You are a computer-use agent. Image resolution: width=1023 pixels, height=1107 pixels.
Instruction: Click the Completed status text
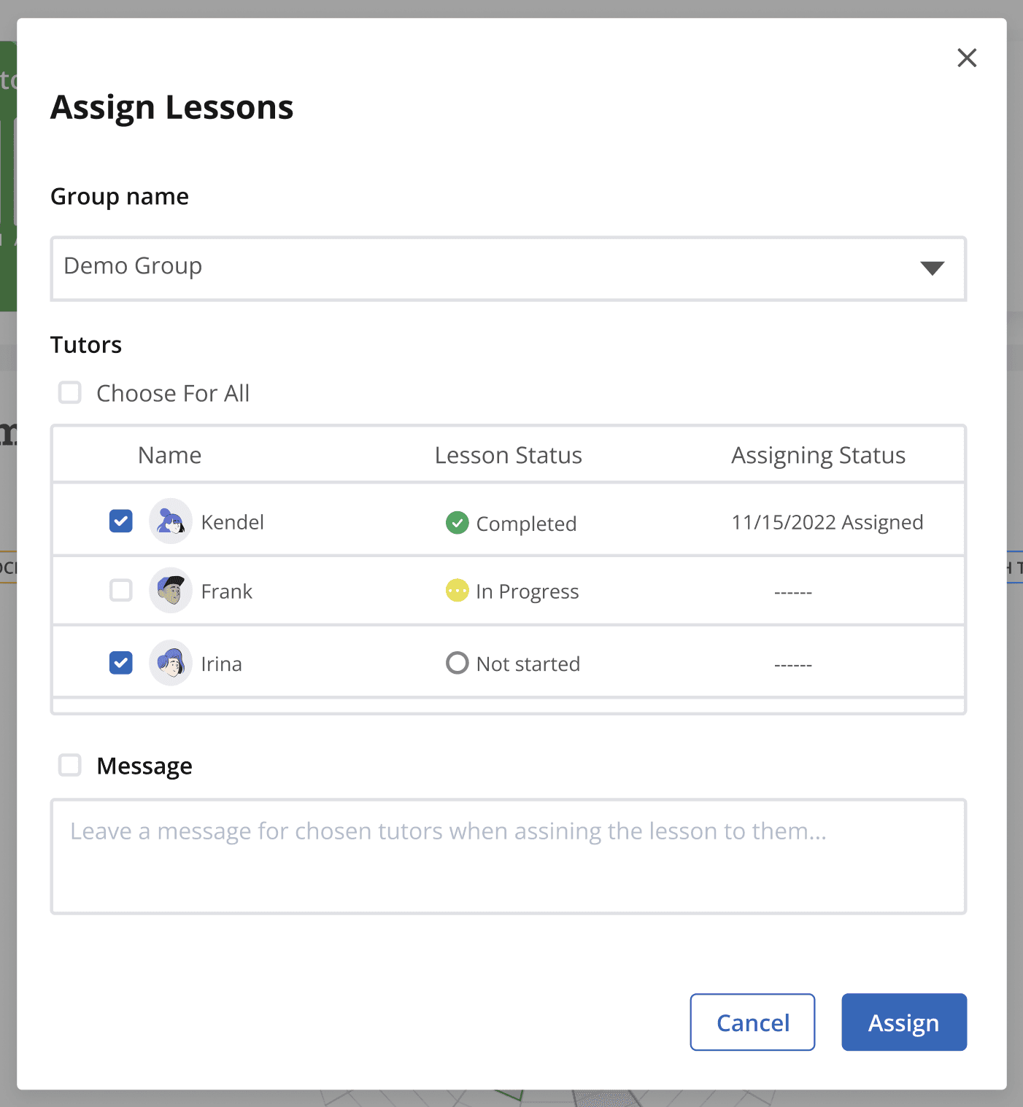click(x=527, y=524)
